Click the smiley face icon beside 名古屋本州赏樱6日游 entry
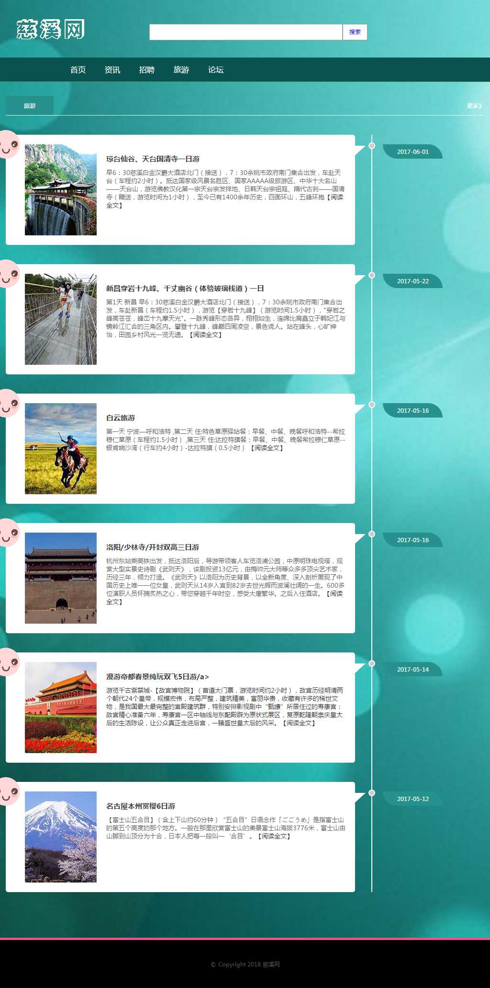This screenshot has height=988, width=490. tap(9, 791)
